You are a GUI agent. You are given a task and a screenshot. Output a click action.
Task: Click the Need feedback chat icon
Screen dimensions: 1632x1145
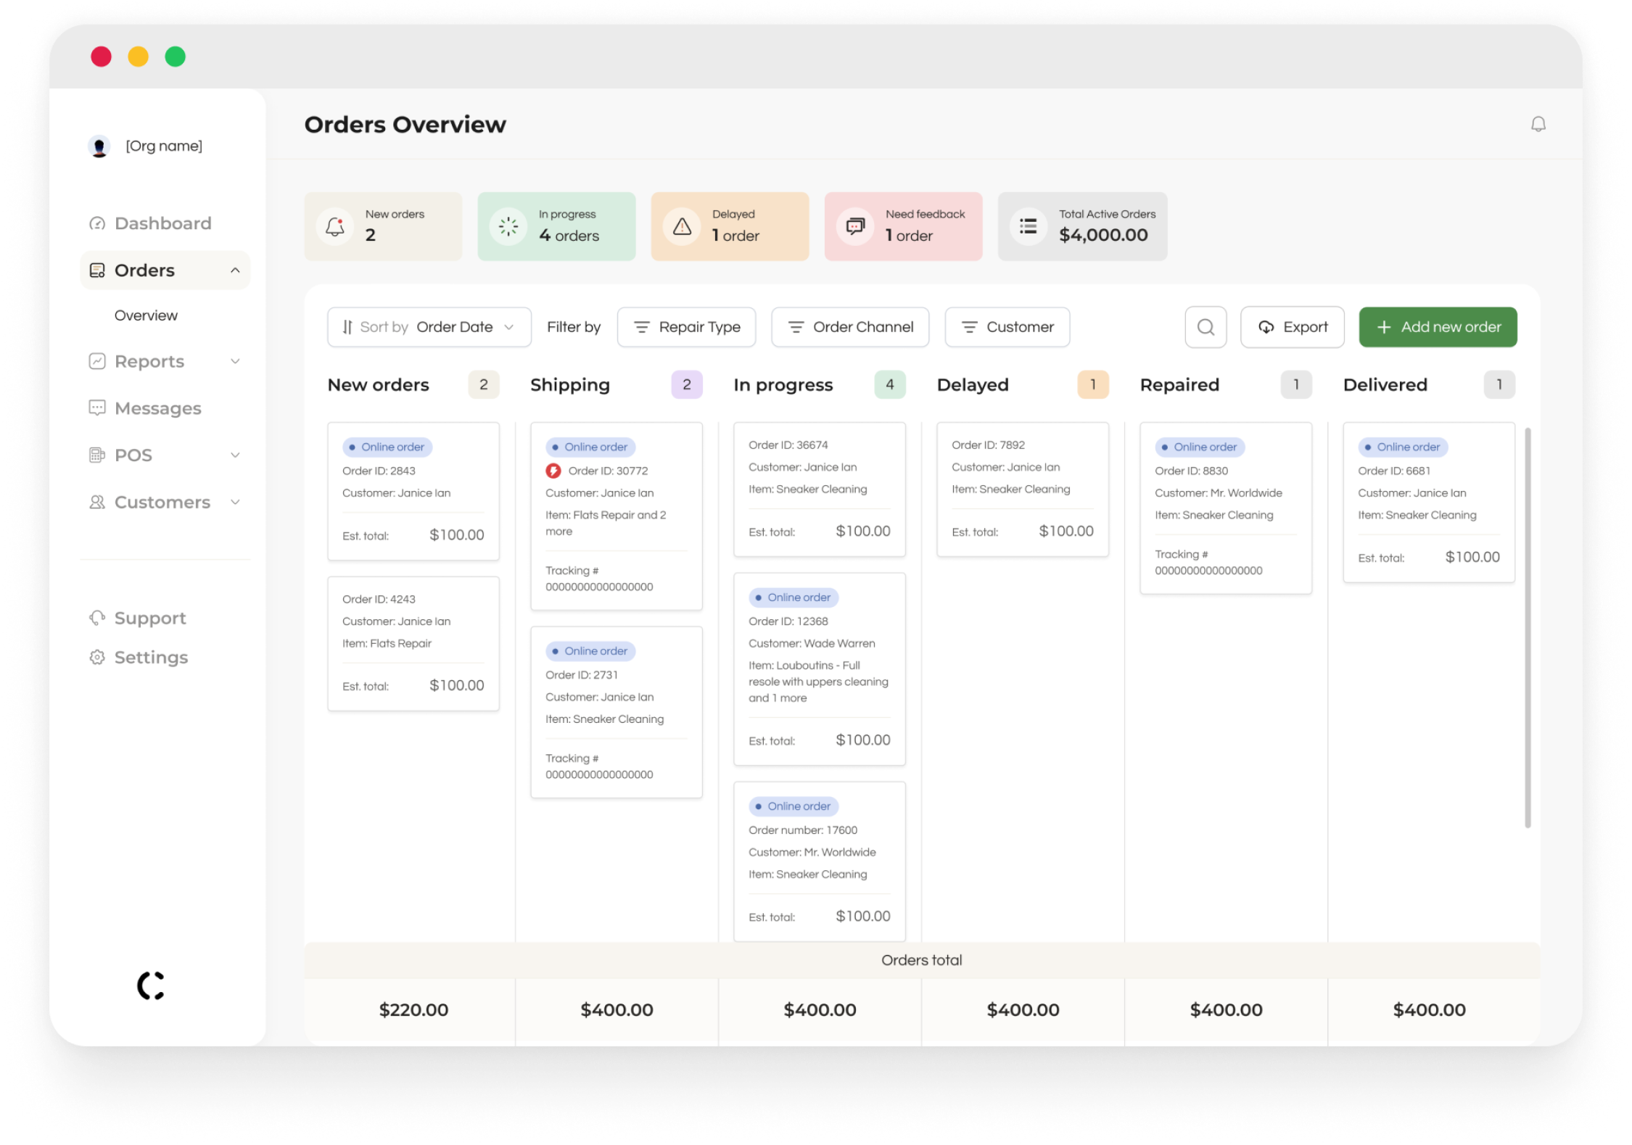855,227
